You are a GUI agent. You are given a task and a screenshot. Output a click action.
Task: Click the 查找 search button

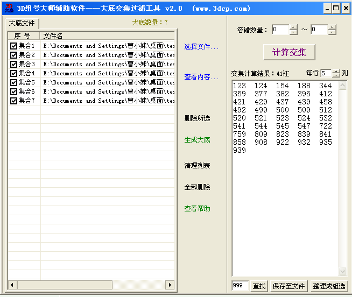[259, 286]
